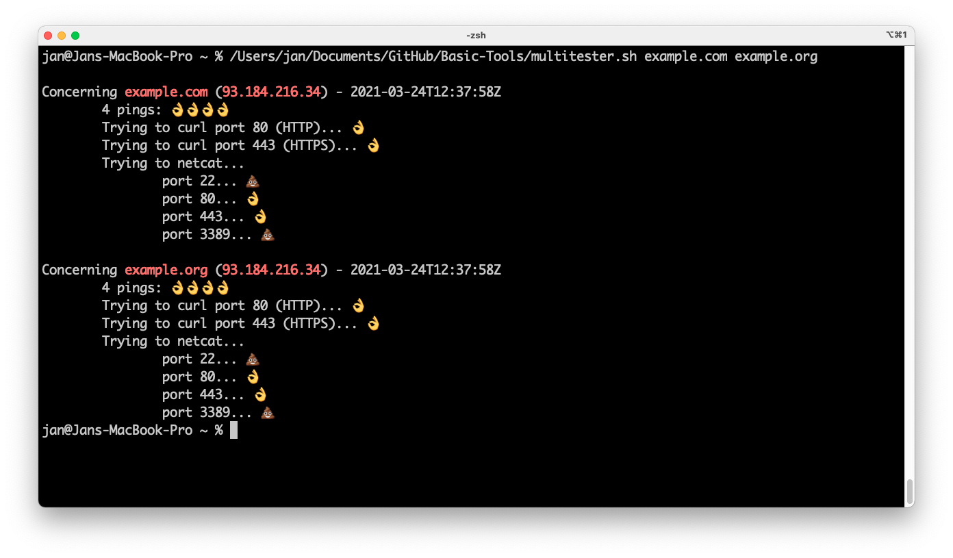Click the block cursor at the shell prompt
The width and height of the screenshot is (953, 558).
[233, 430]
